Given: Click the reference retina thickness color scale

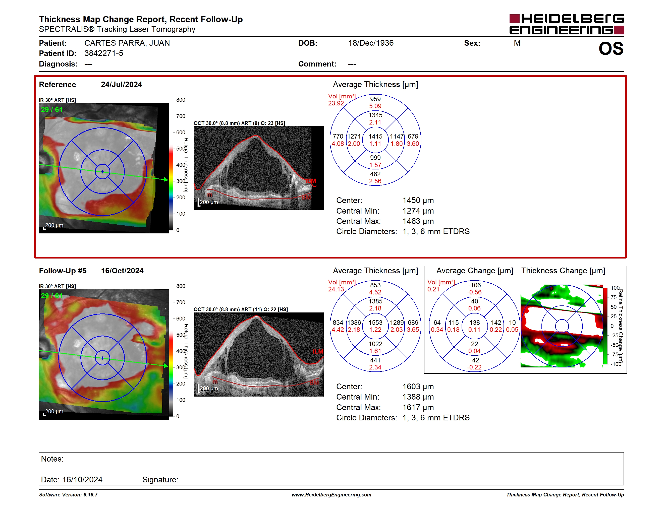Looking at the screenshot, I should [171, 165].
